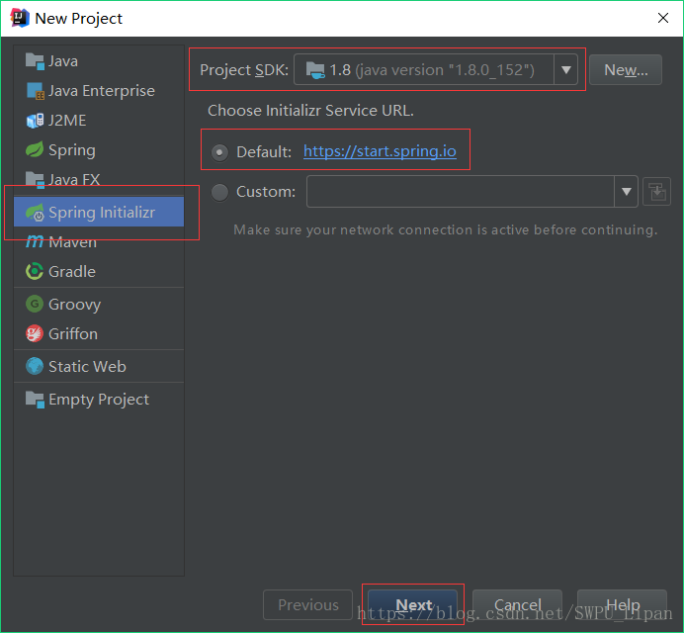Select the Default service URL radio button
Image resolution: width=684 pixels, height=633 pixels.
219,152
